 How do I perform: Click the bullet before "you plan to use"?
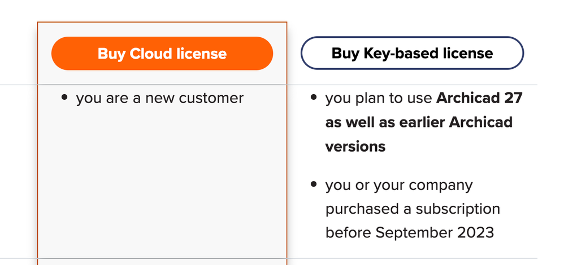pos(314,98)
